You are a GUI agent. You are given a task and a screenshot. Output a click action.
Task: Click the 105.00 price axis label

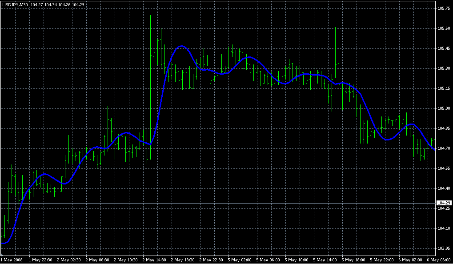click(x=444, y=108)
